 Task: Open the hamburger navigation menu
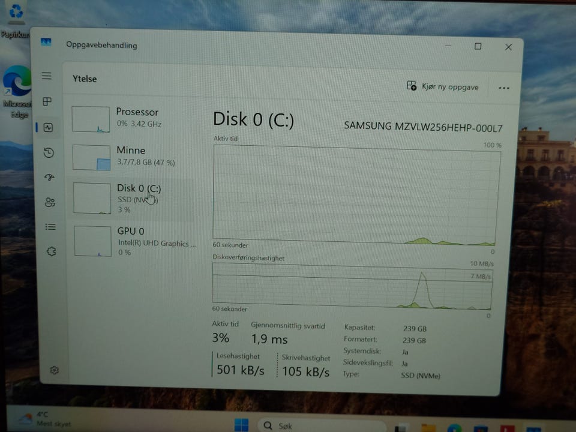pyautogui.click(x=47, y=76)
